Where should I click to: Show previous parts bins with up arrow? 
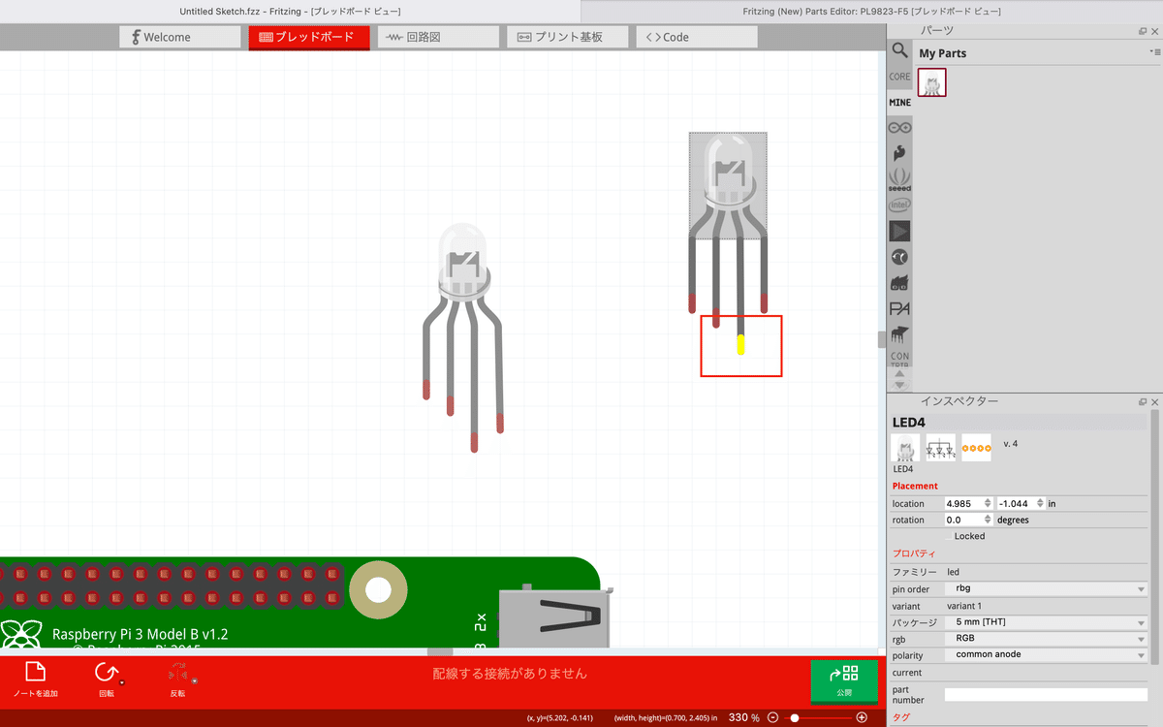click(900, 373)
